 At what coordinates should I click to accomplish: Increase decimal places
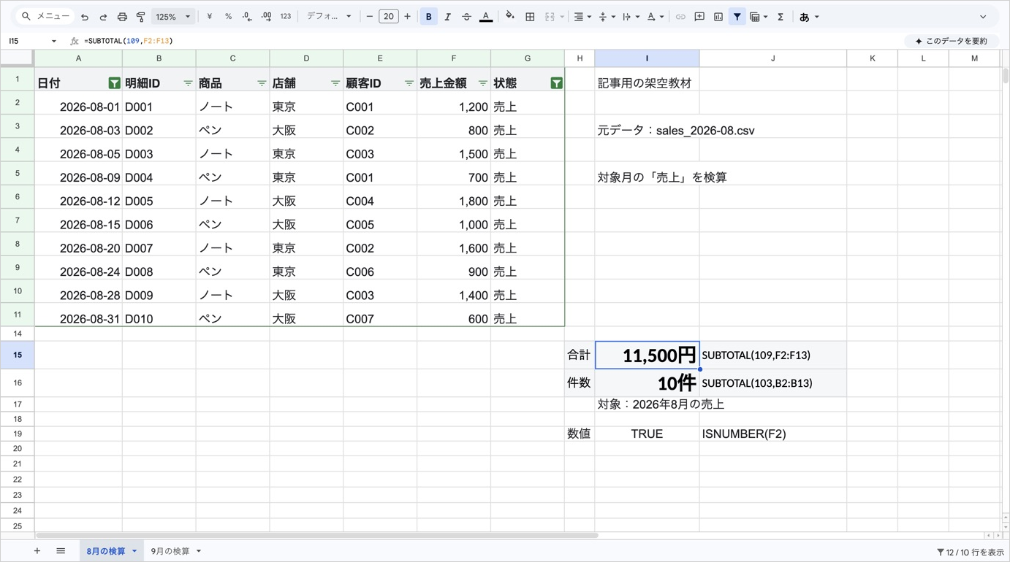pyautogui.click(x=266, y=17)
